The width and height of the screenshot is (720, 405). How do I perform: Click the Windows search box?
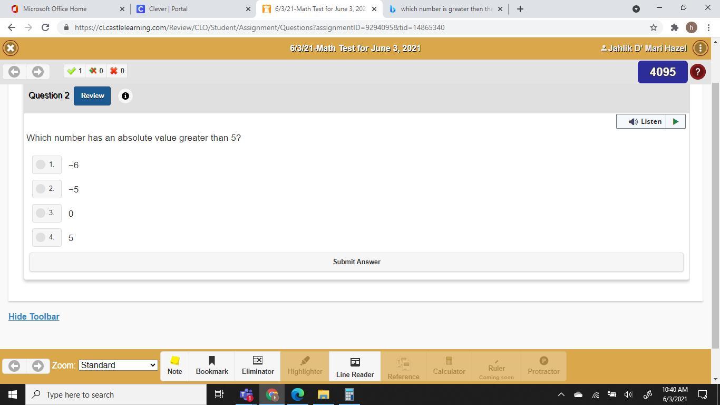pos(116,394)
